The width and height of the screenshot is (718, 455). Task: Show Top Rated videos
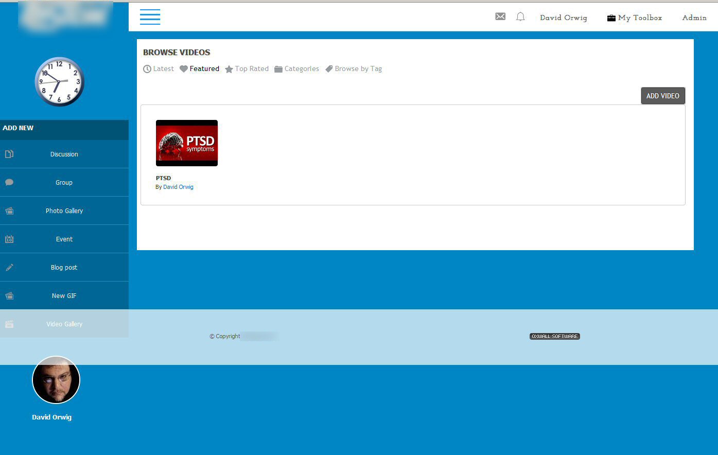point(247,69)
